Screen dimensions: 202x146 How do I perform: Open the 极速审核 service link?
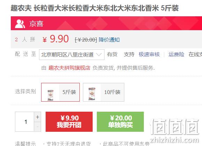click(149, 54)
